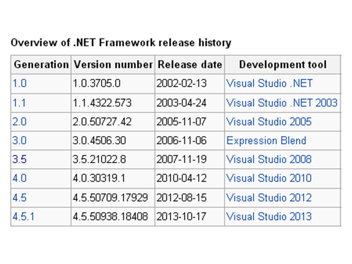Follow the Visual Studio 2005 link

pyautogui.click(x=269, y=122)
